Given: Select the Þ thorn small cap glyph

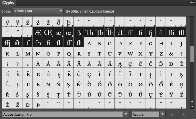Looking at the screenshot, I should 38,103.
